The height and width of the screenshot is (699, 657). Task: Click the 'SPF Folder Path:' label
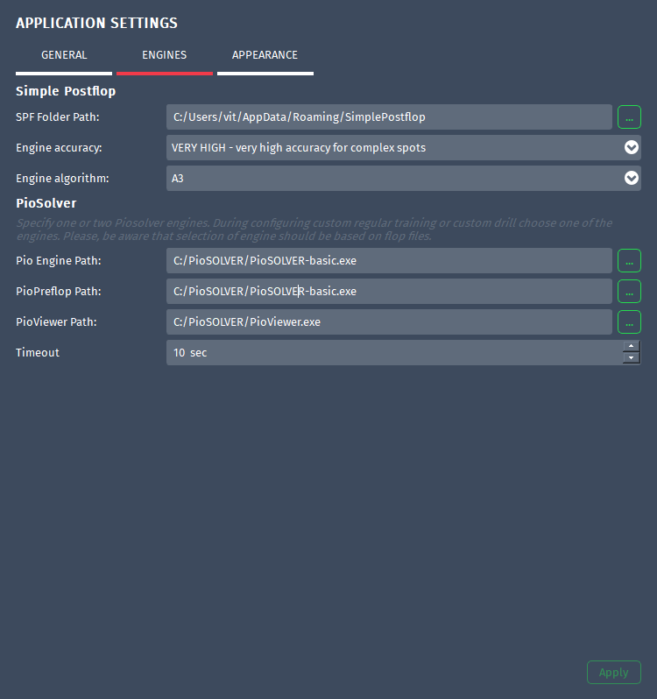58,117
